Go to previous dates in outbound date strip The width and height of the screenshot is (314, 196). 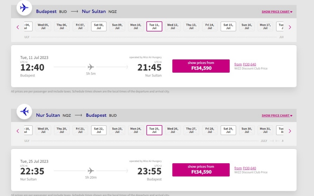pos(18,27)
